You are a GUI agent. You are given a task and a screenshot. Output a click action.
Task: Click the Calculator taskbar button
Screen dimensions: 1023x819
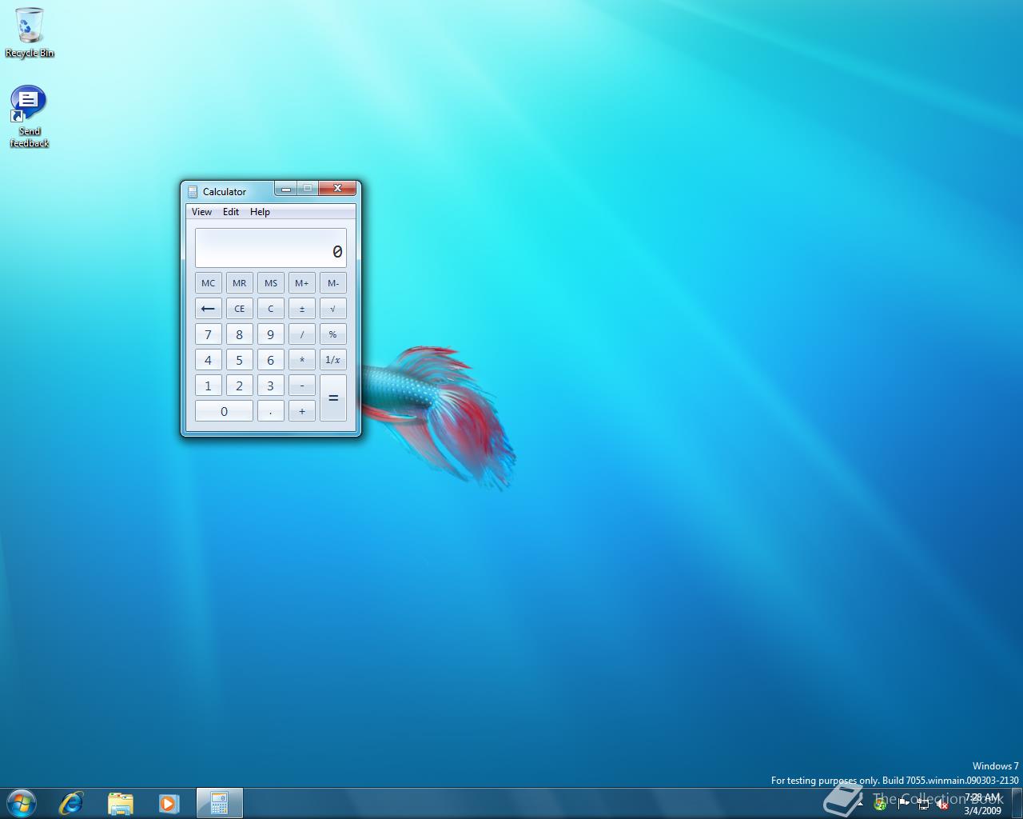click(x=219, y=803)
